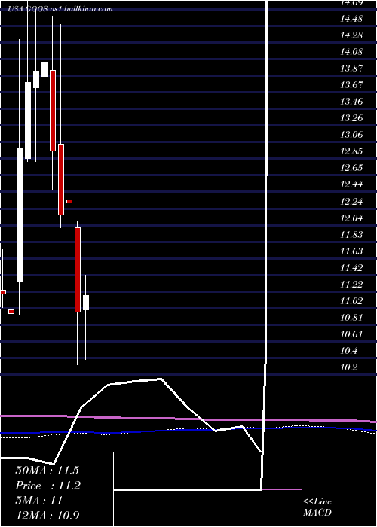
Task: Click the <<Live MACD label
Action: click(x=317, y=507)
